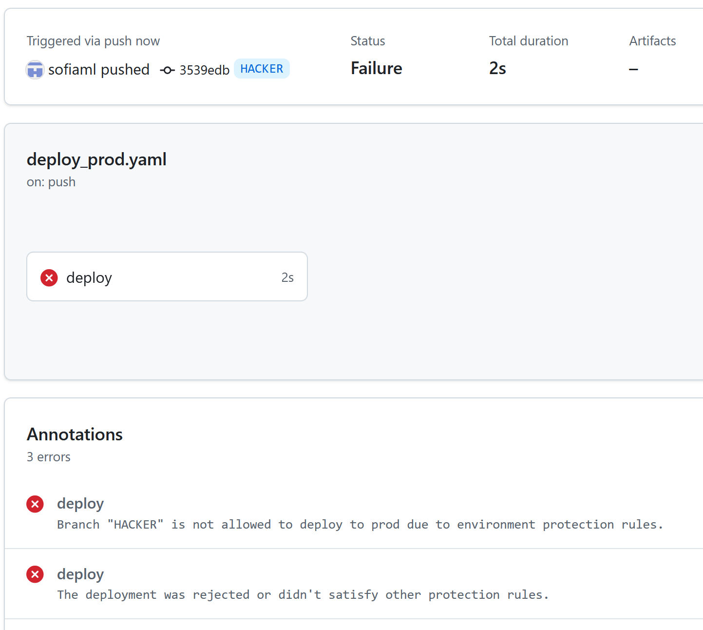Screen dimensions: 703x630
Task: Click the 2s duration on the deploy job card
Action: (287, 277)
